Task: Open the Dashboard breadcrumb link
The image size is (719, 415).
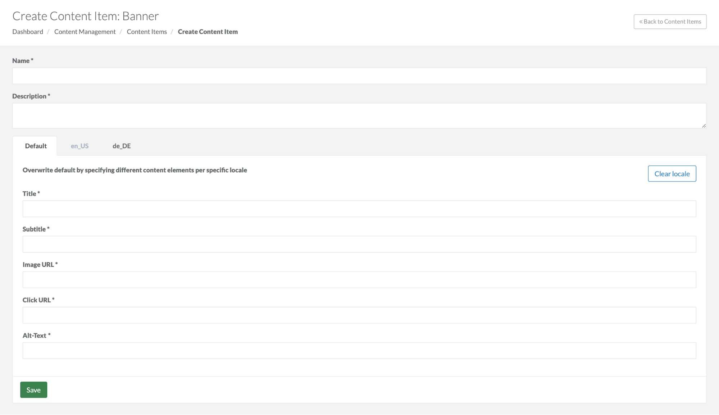Action: (28, 32)
